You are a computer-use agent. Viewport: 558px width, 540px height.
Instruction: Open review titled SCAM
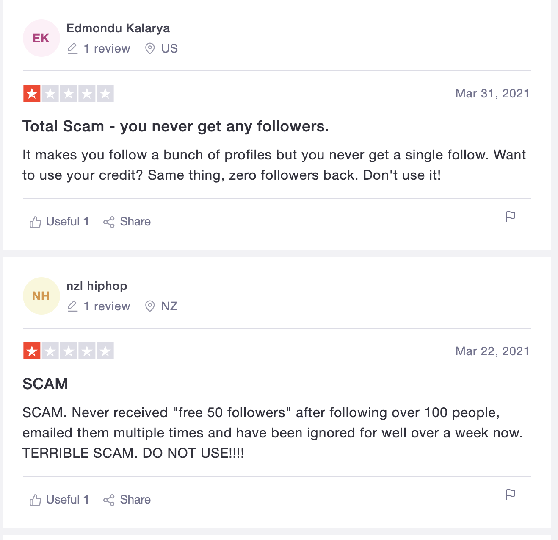[45, 384]
